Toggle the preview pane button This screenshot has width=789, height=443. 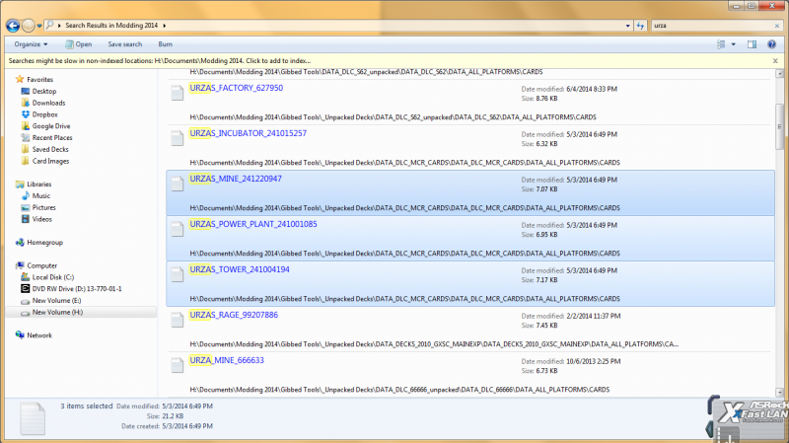[752, 44]
